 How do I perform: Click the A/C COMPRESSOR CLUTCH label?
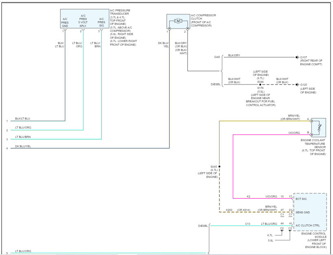point(203,17)
